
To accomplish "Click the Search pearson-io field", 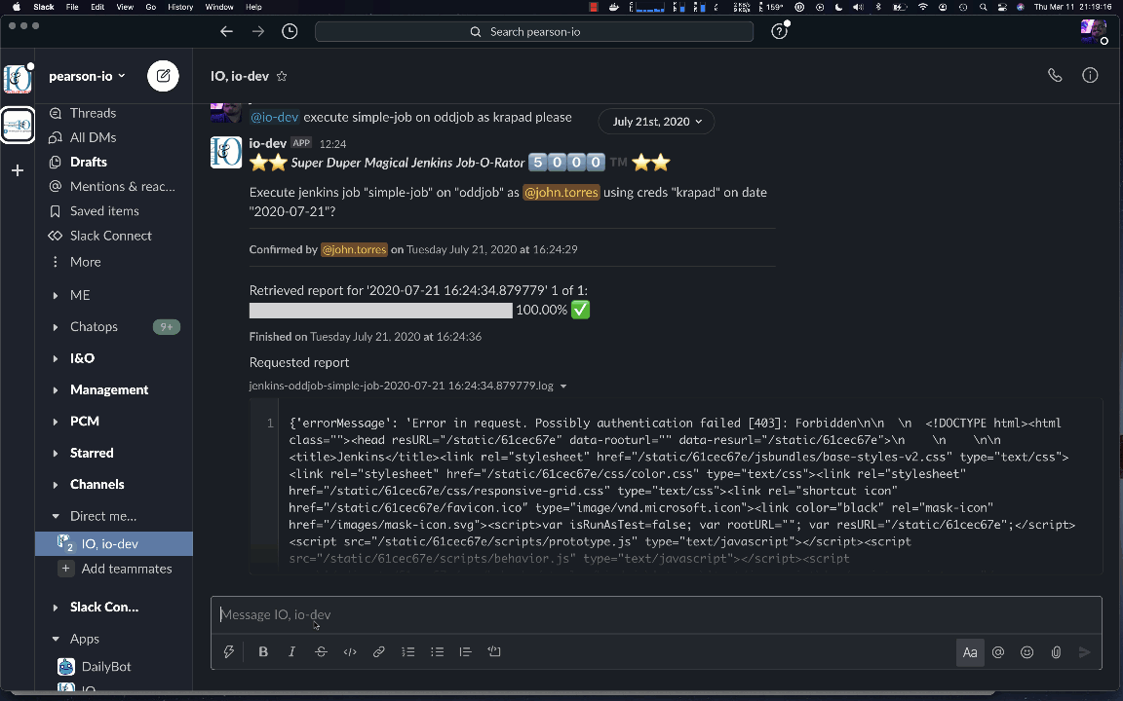I will (x=534, y=31).
